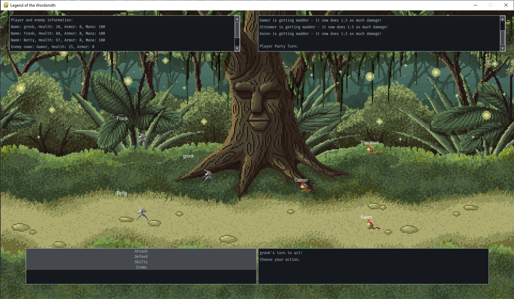The image size is (514, 299).
Task: Click the 'Enemy name: Gamer, Health: 25' line
Action: pos(53,47)
